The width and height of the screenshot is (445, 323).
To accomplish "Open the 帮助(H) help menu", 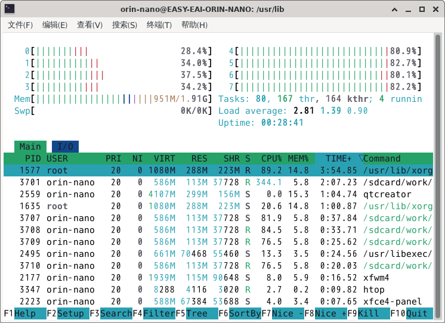I will pyautogui.click(x=194, y=25).
